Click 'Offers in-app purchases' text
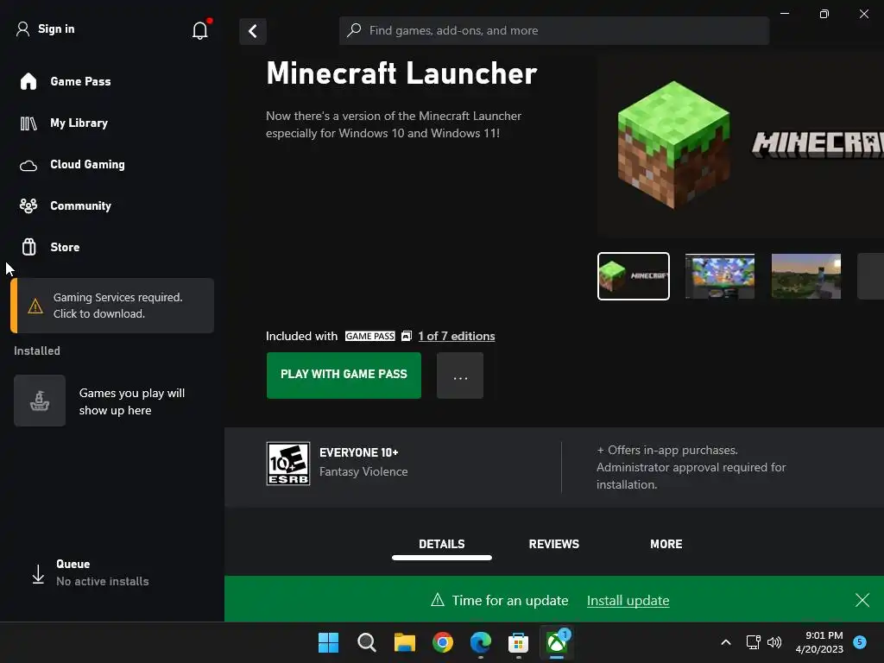Screen dimensions: 884x663 [x=667, y=450]
